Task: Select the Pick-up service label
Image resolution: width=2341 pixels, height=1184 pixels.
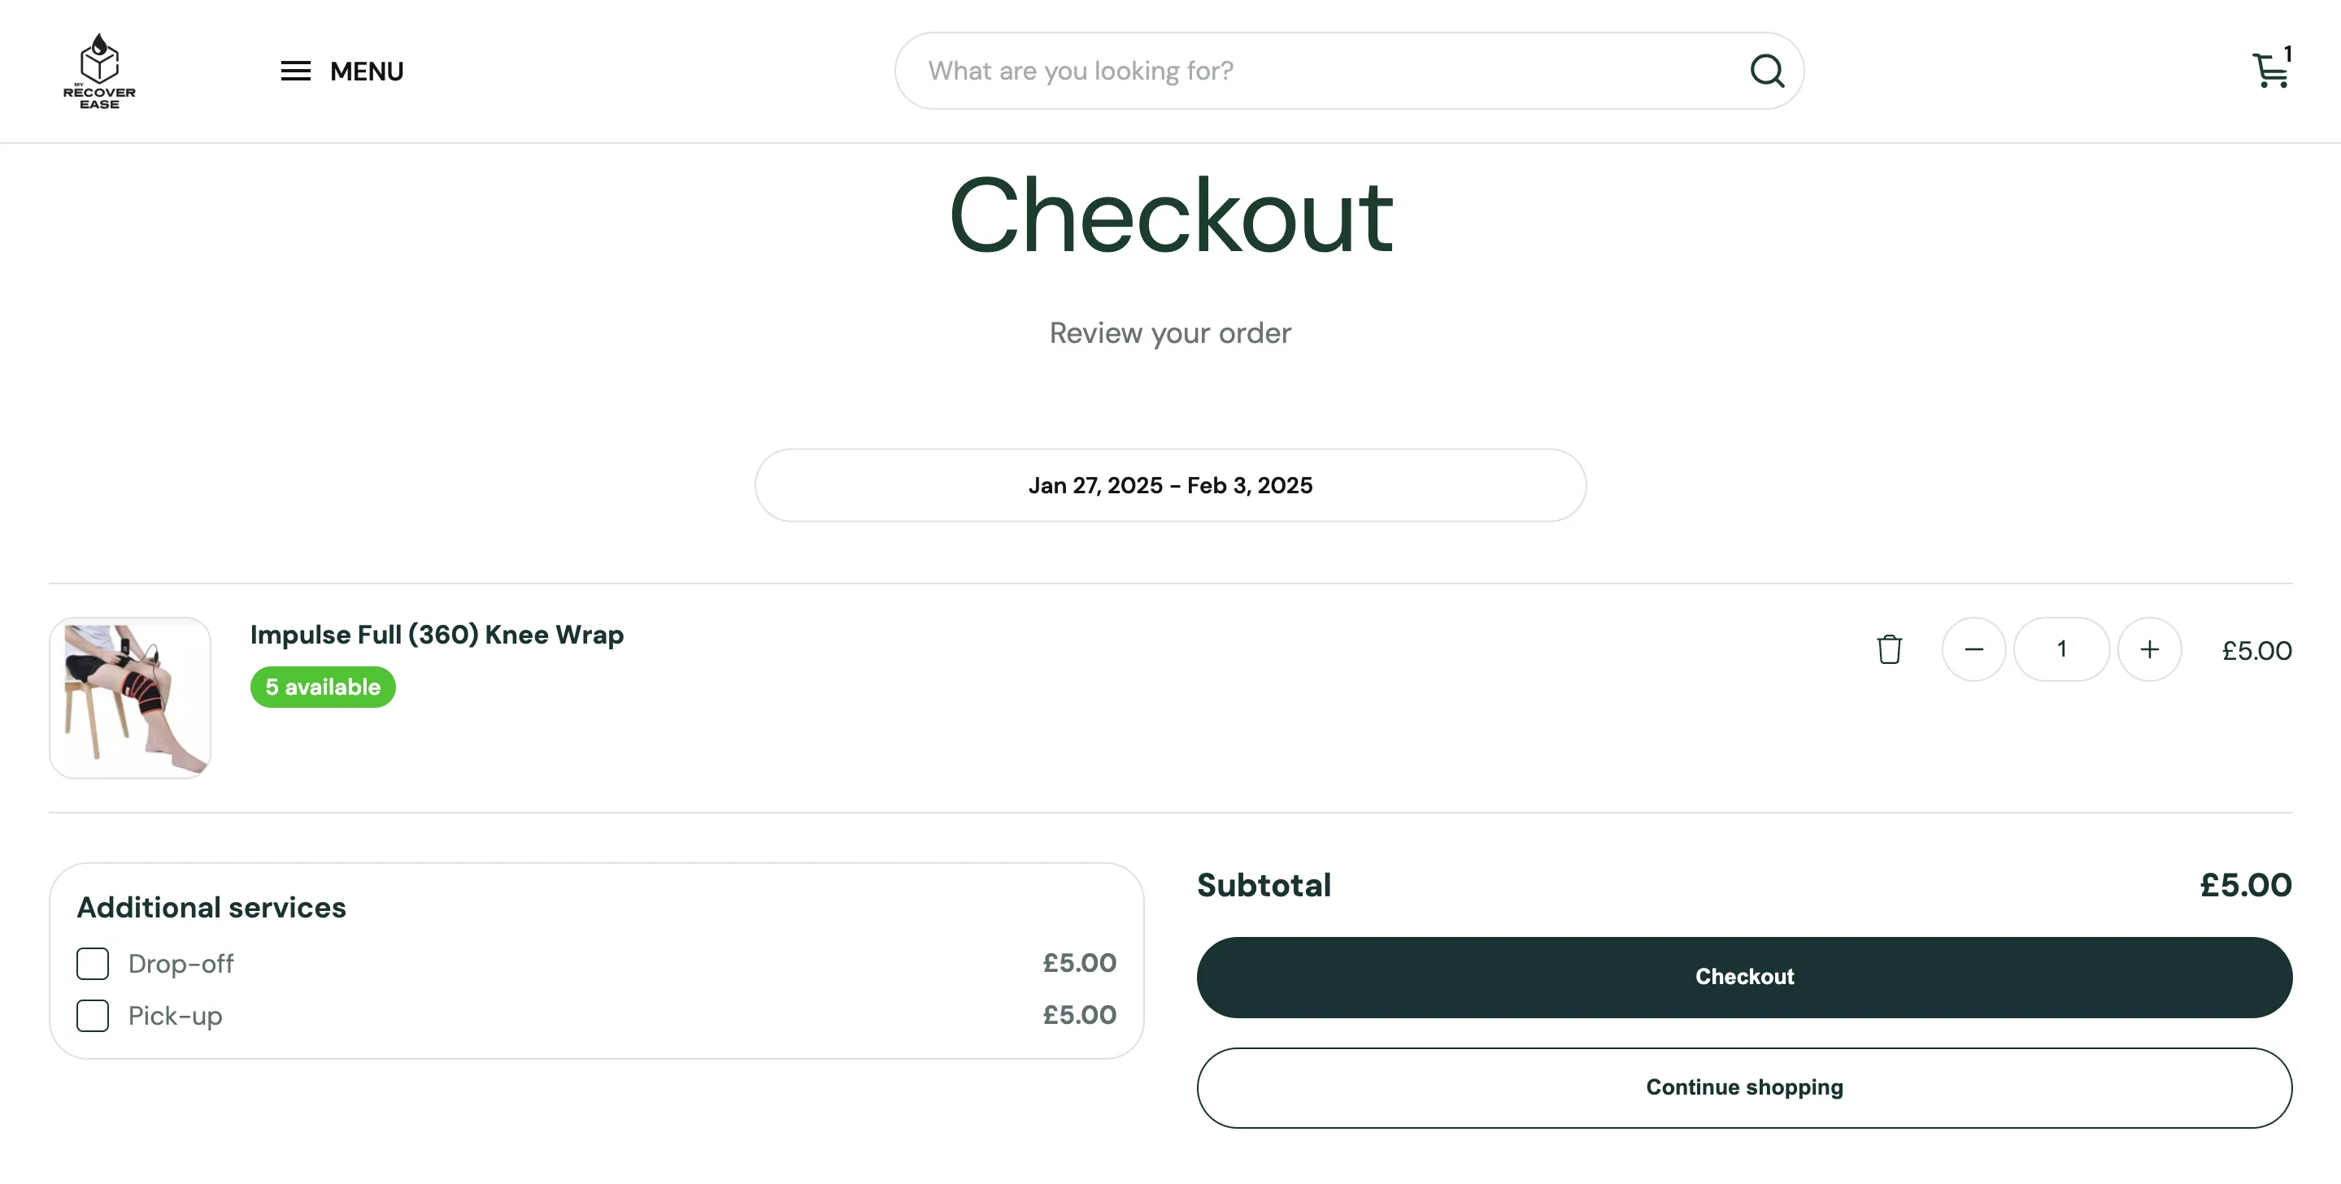Action: (x=176, y=1015)
